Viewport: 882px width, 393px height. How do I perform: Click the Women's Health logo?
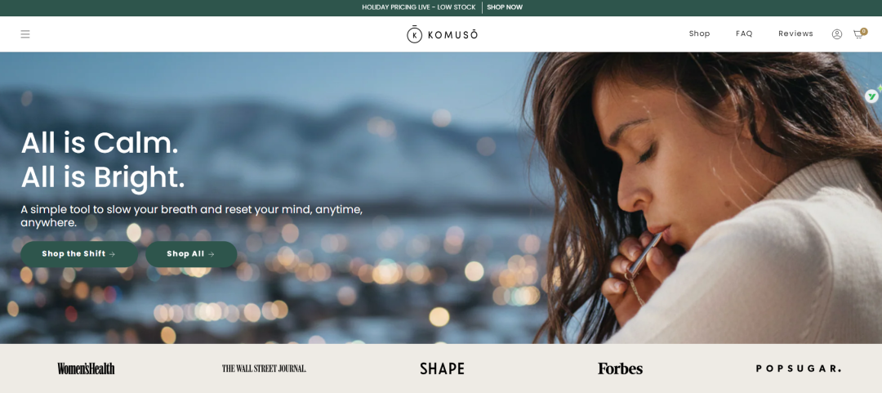click(86, 368)
